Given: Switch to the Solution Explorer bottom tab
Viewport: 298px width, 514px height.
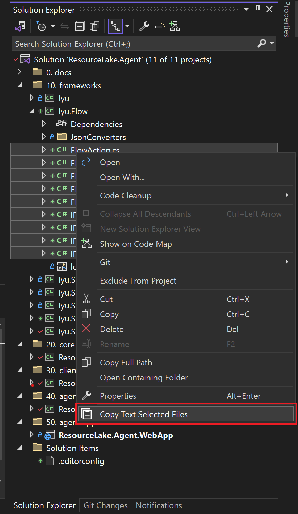Looking at the screenshot, I should [x=45, y=505].
